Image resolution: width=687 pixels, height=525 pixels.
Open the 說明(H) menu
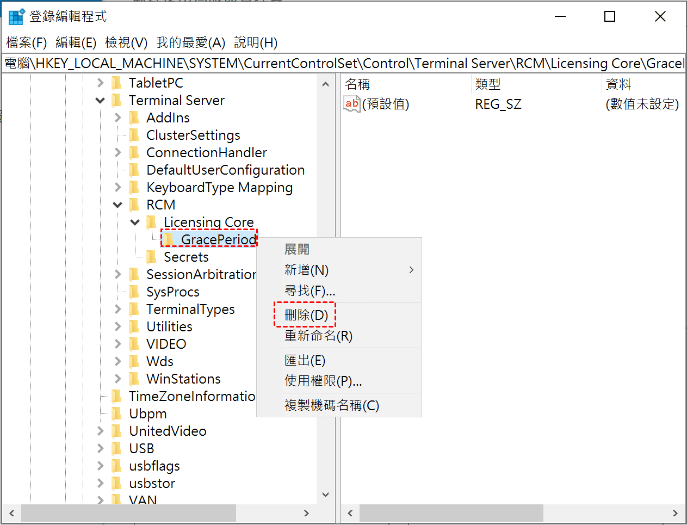256,42
